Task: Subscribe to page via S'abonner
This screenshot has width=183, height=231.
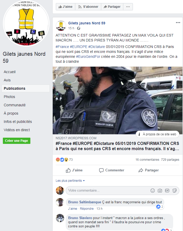Action: coord(88,7)
